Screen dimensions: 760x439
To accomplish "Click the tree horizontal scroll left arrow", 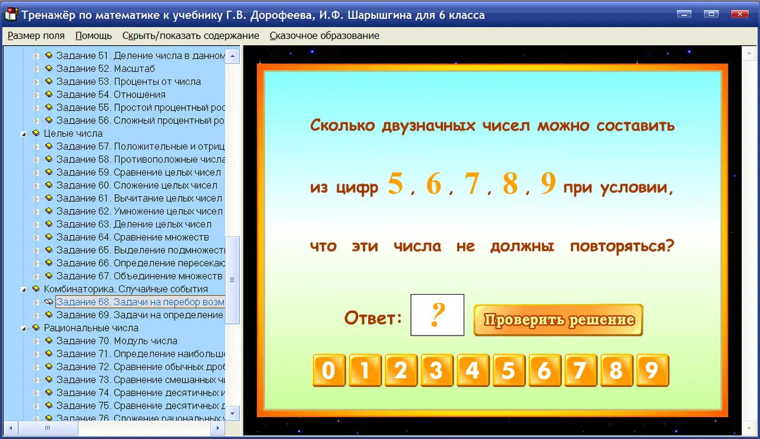I will pyautogui.click(x=9, y=427).
